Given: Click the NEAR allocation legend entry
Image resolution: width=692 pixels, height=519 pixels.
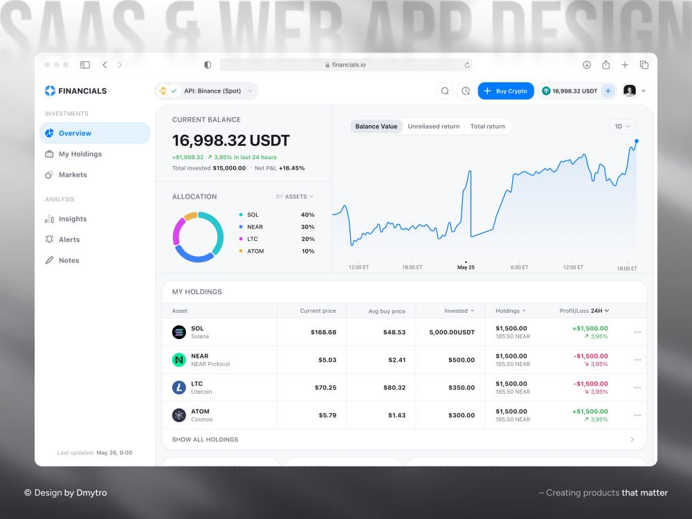Looking at the screenshot, I should [x=276, y=227].
